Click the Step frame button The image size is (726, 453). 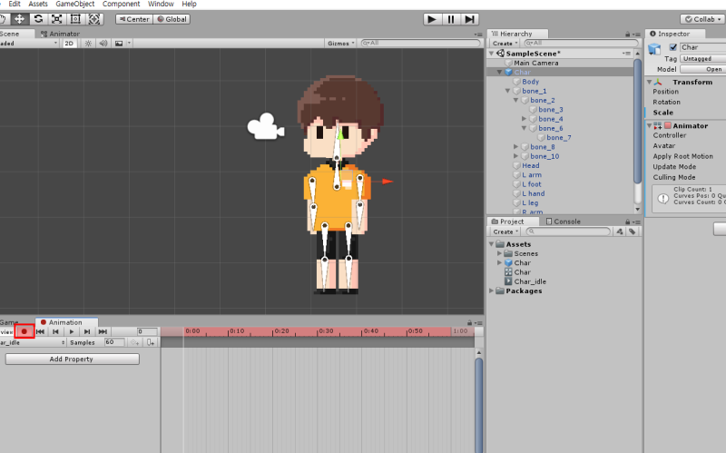point(469,19)
